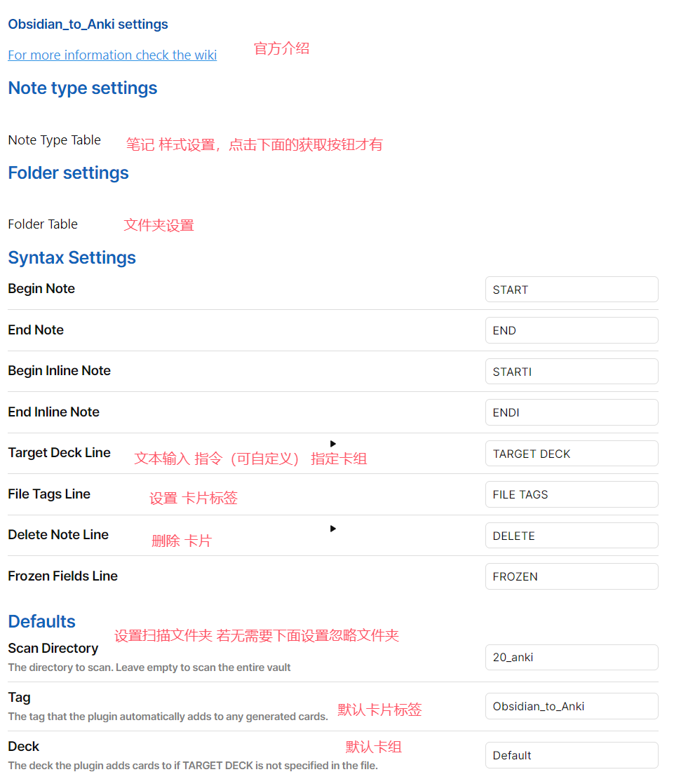Click the Deck Default input field
The height and width of the screenshot is (779, 674).
[x=572, y=755]
